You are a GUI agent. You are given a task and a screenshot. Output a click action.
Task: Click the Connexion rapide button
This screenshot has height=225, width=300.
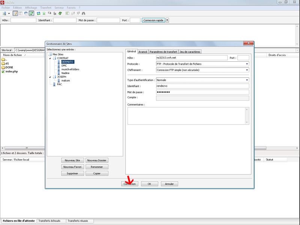click(153, 20)
